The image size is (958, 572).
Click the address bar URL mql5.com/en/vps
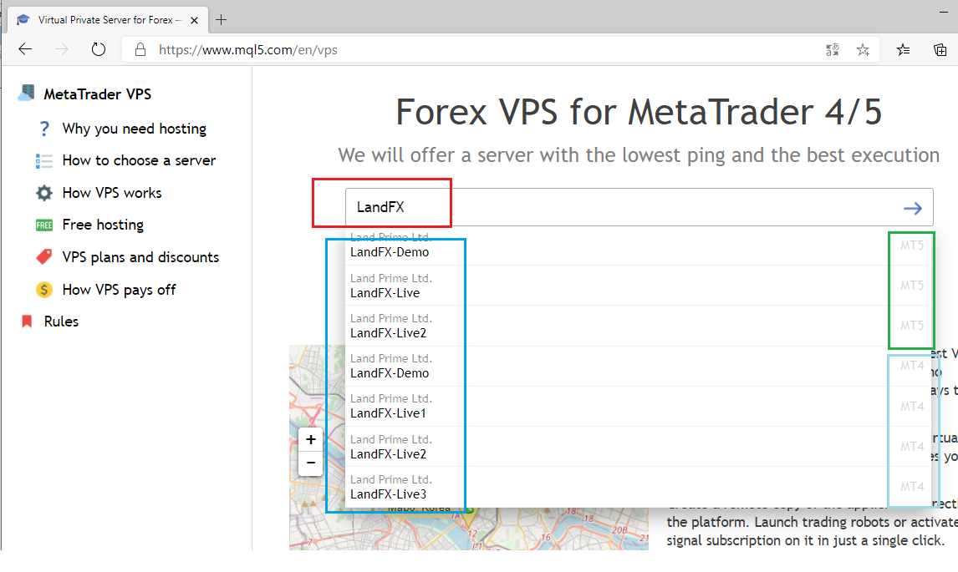(247, 50)
